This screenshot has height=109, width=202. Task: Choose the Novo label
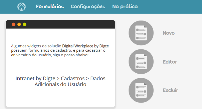(169, 33)
